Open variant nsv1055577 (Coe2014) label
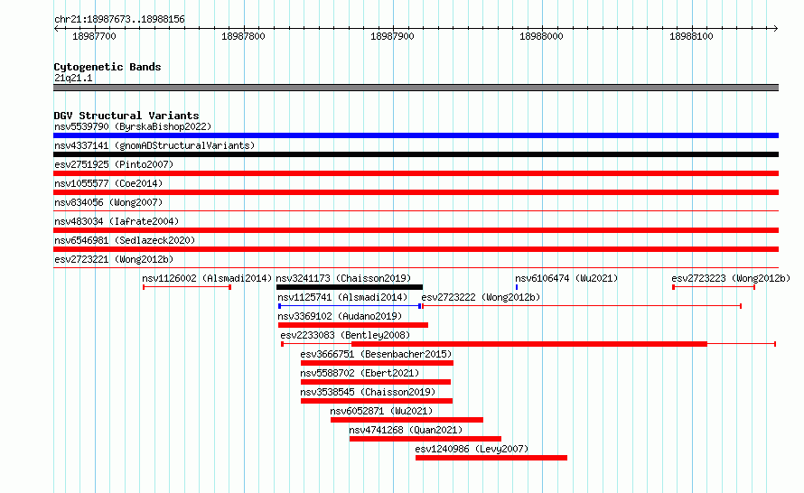The width and height of the screenshot is (804, 493). (108, 183)
